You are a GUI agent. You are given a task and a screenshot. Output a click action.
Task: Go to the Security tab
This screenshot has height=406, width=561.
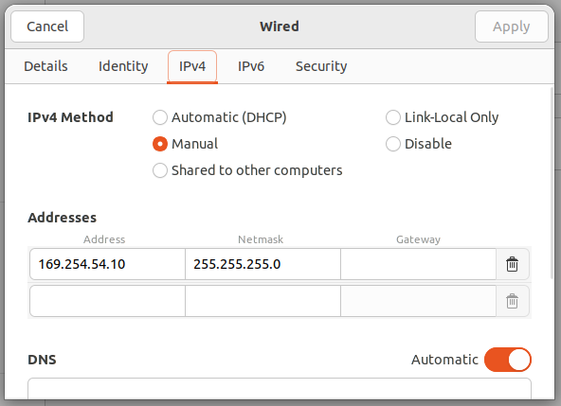321,66
